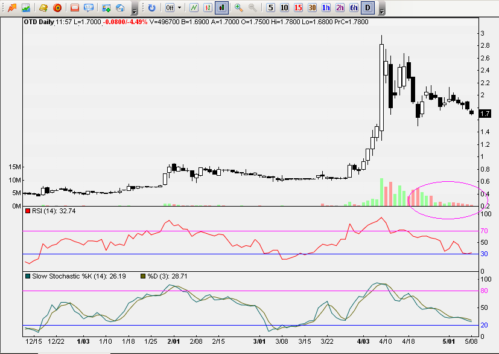Set timeframe to 6h

(354, 8)
